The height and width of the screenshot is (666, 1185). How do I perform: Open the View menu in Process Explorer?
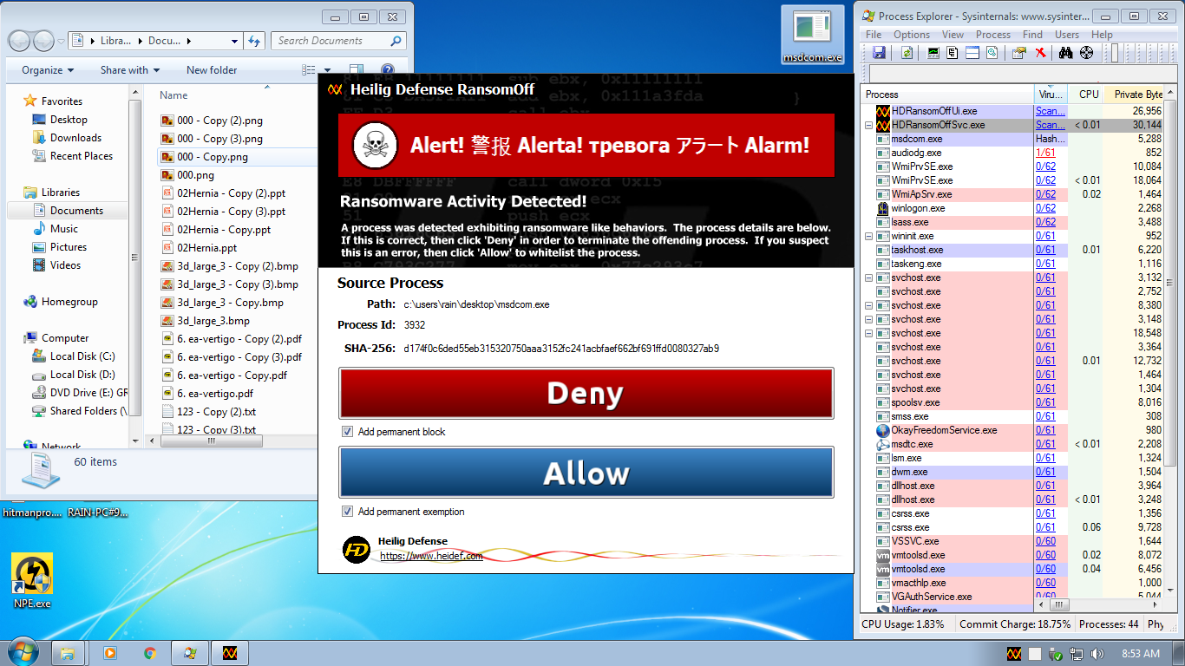click(953, 35)
